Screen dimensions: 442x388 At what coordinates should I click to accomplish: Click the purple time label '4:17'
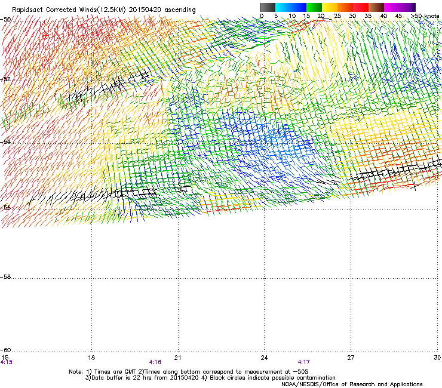(303, 362)
